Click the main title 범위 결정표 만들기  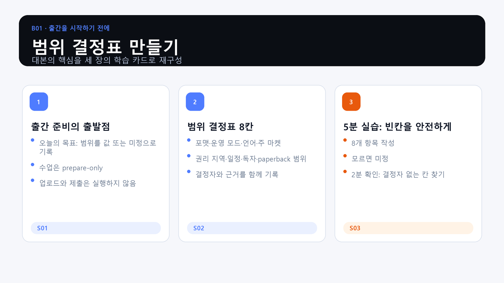[x=106, y=47]
